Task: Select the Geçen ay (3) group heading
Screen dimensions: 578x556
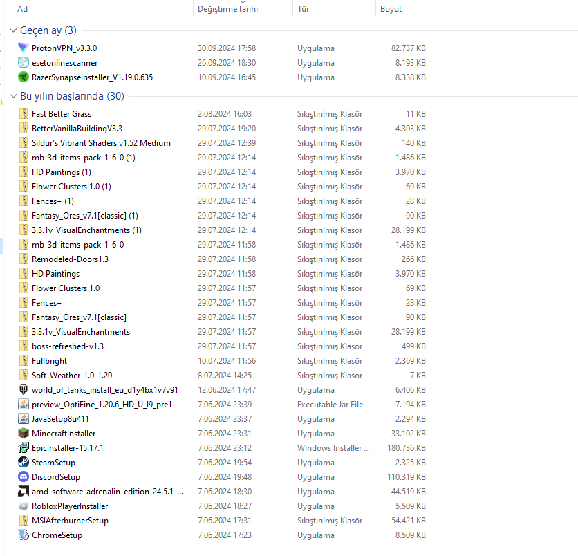Action: coord(48,30)
